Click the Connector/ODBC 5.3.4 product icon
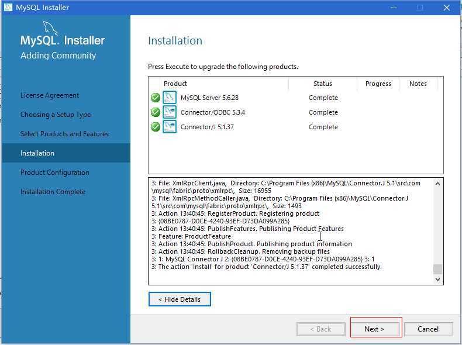 click(170, 112)
